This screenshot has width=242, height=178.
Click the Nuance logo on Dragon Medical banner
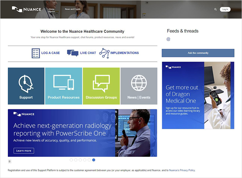point(173,67)
